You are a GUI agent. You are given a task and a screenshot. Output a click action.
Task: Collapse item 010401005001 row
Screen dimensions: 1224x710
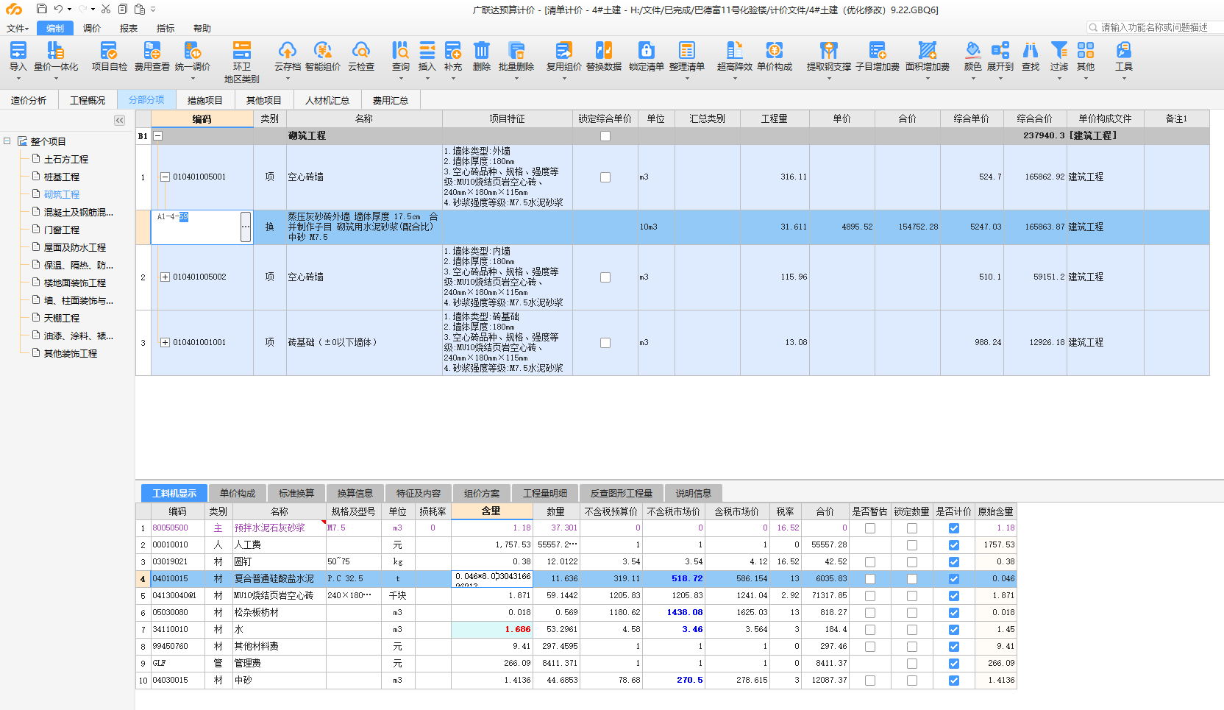[166, 177]
